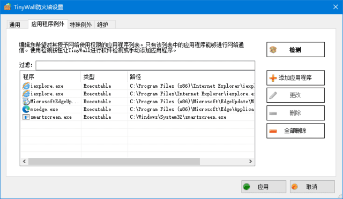Click the green icon on the 应用 button
This screenshot has width=343, height=199.
[247, 187]
